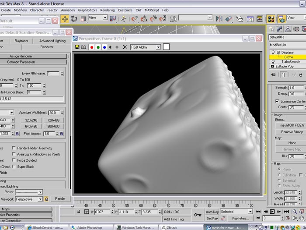Open the Graph Editors menu
The width and height of the screenshot is (306, 230).
pos(87,10)
